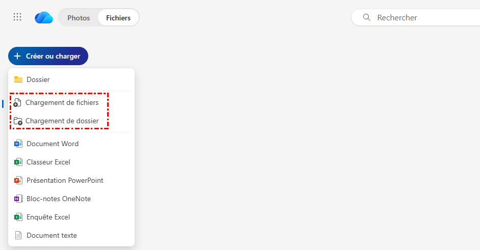Switch to the Fichiers tab
This screenshot has width=480, height=250.
tap(118, 18)
